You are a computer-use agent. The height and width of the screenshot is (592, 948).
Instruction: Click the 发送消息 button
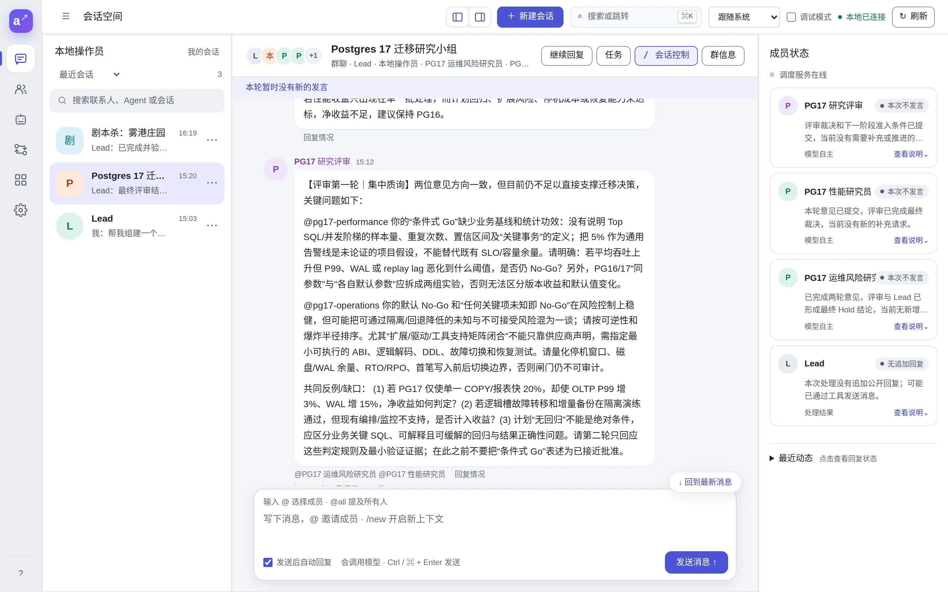click(696, 562)
